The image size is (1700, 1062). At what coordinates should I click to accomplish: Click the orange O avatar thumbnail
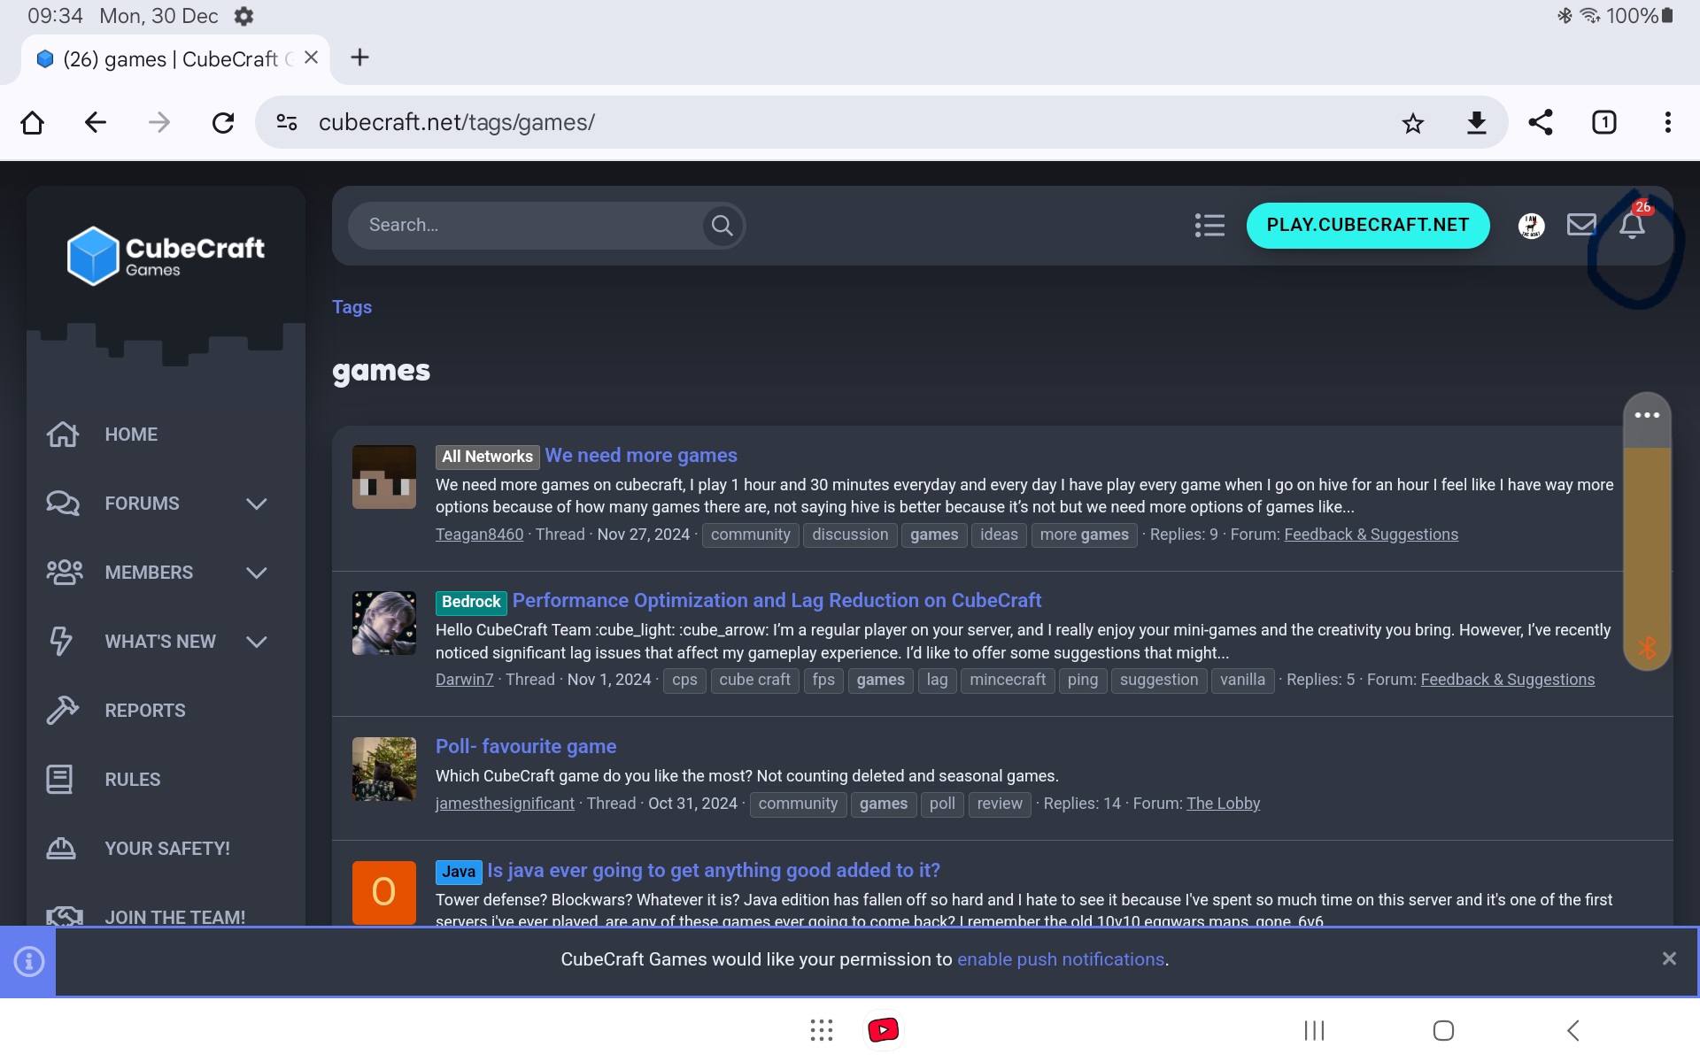click(383, 892)
